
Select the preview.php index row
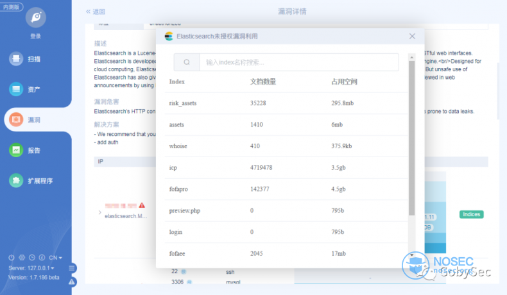286,210
